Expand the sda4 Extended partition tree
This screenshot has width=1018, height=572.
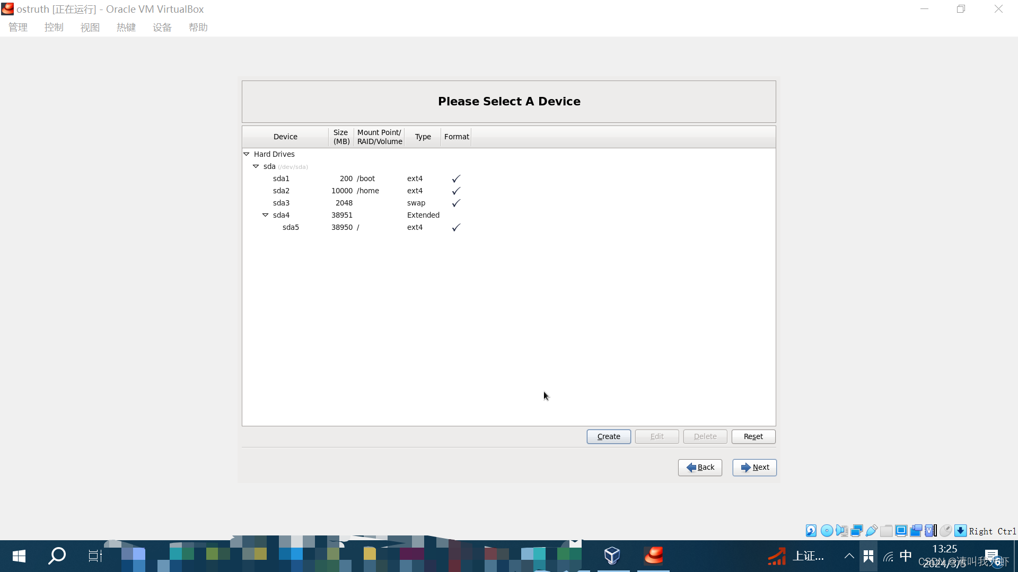pos(266,215)
